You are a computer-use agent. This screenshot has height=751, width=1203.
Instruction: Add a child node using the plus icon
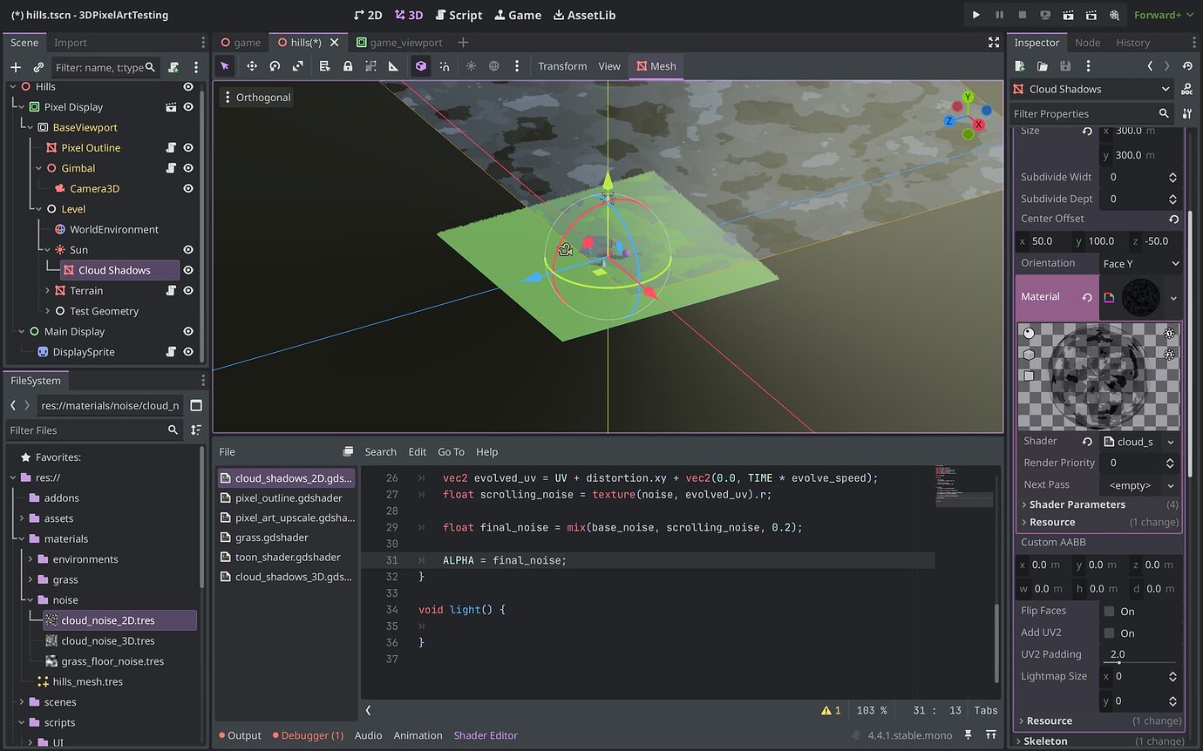(x=16, y=66)
